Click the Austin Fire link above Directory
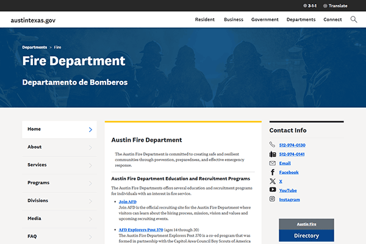Viewport: 366px width, 244px height. tap(306, 224)
